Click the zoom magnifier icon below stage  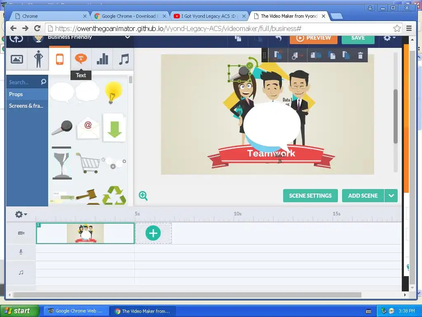pos(143,196)
